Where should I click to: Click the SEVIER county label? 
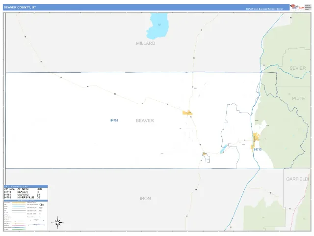pyautogui.click(x=298, y=68)
